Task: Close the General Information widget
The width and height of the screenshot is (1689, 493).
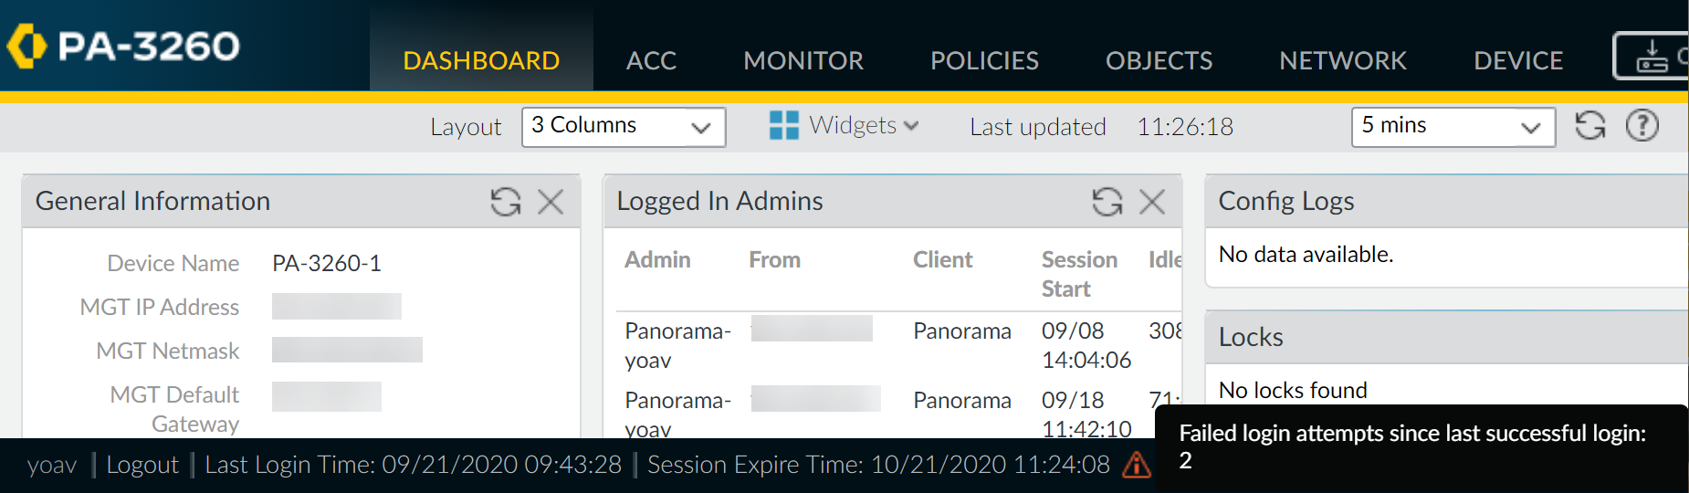Action: pos(551,201)
